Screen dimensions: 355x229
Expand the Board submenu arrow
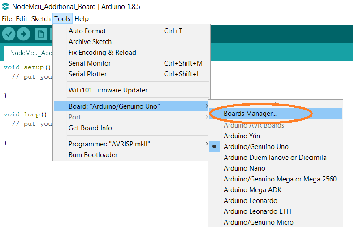206,106
